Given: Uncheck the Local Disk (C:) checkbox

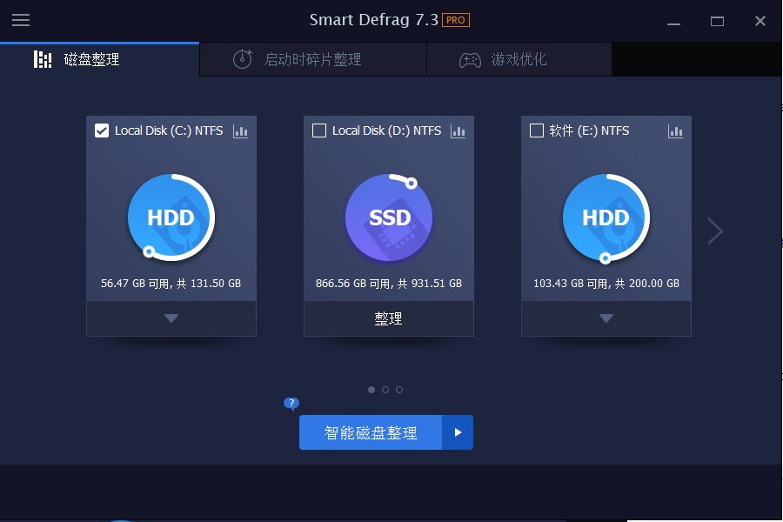Looking at the screenshot, I should tap(102, 130).
